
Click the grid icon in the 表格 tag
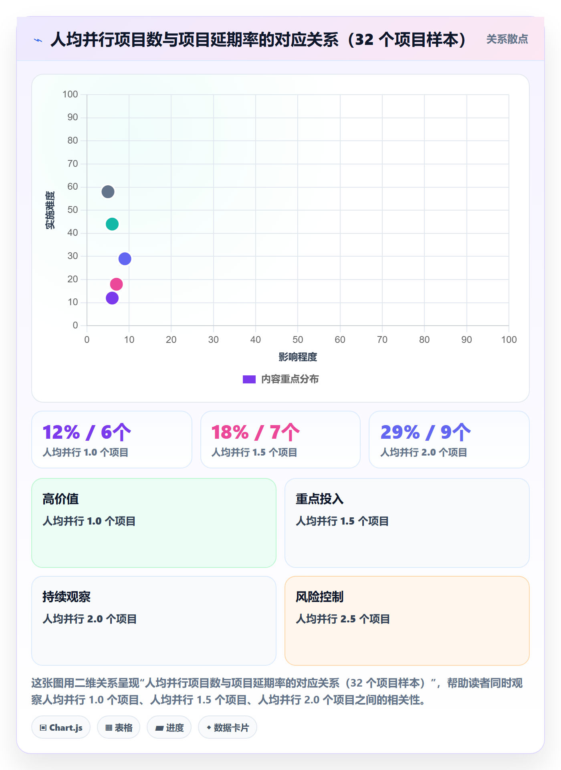click(x=109, y=728)
